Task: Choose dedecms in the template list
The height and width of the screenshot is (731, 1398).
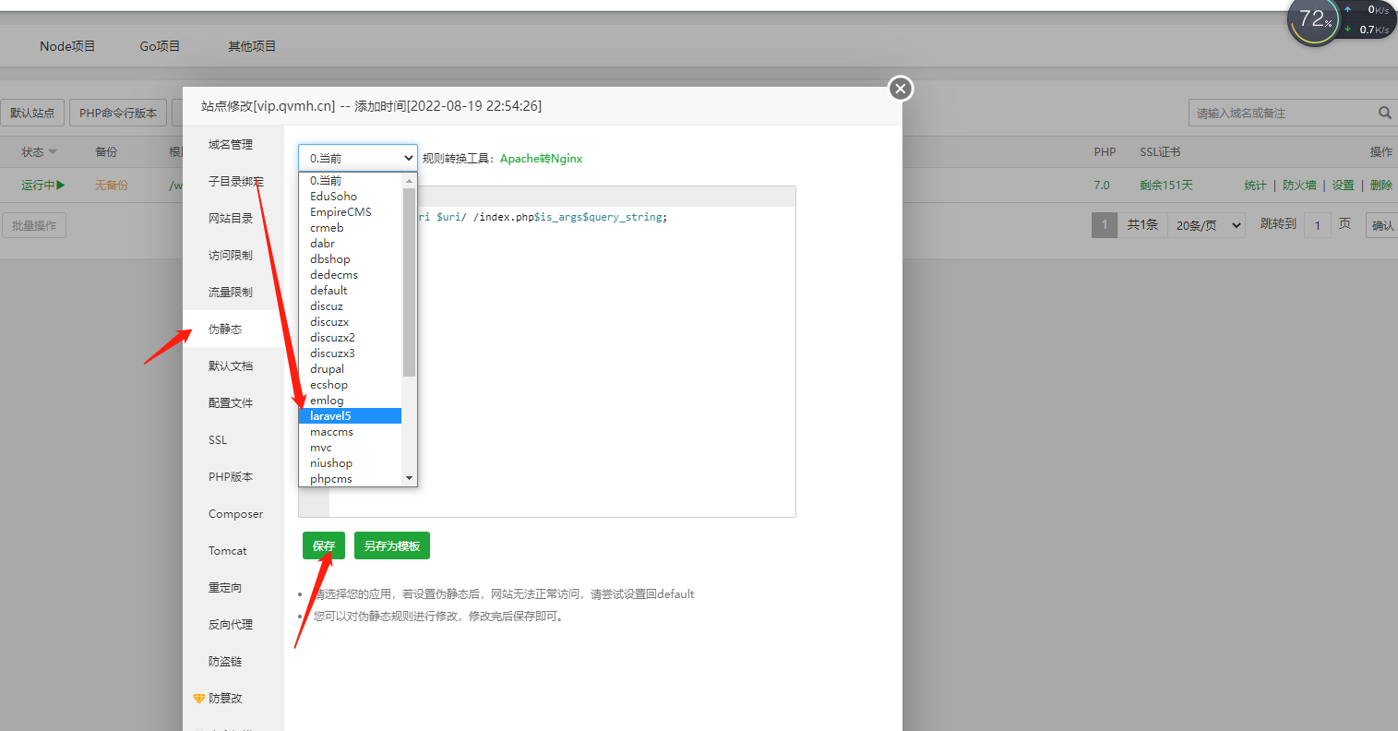Action: coord(350,275)
